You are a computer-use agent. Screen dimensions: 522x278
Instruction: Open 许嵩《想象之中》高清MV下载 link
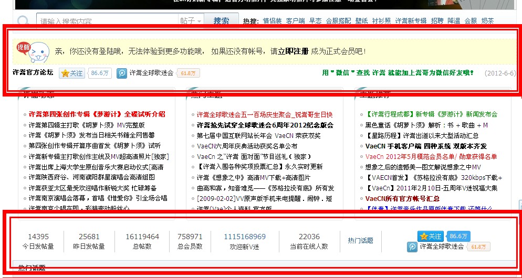253,178
